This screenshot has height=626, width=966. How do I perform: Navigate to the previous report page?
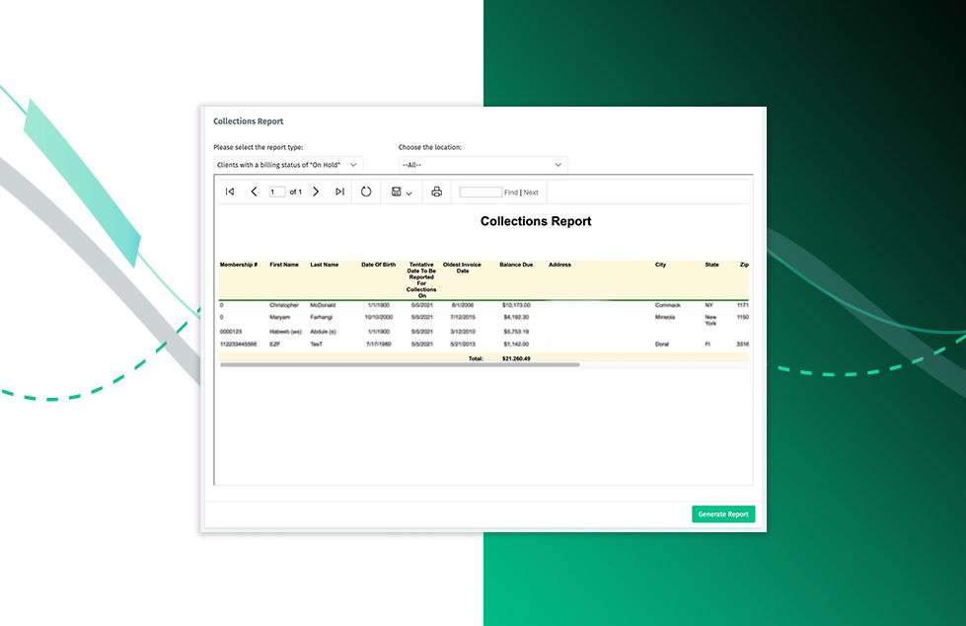(254, 192)
